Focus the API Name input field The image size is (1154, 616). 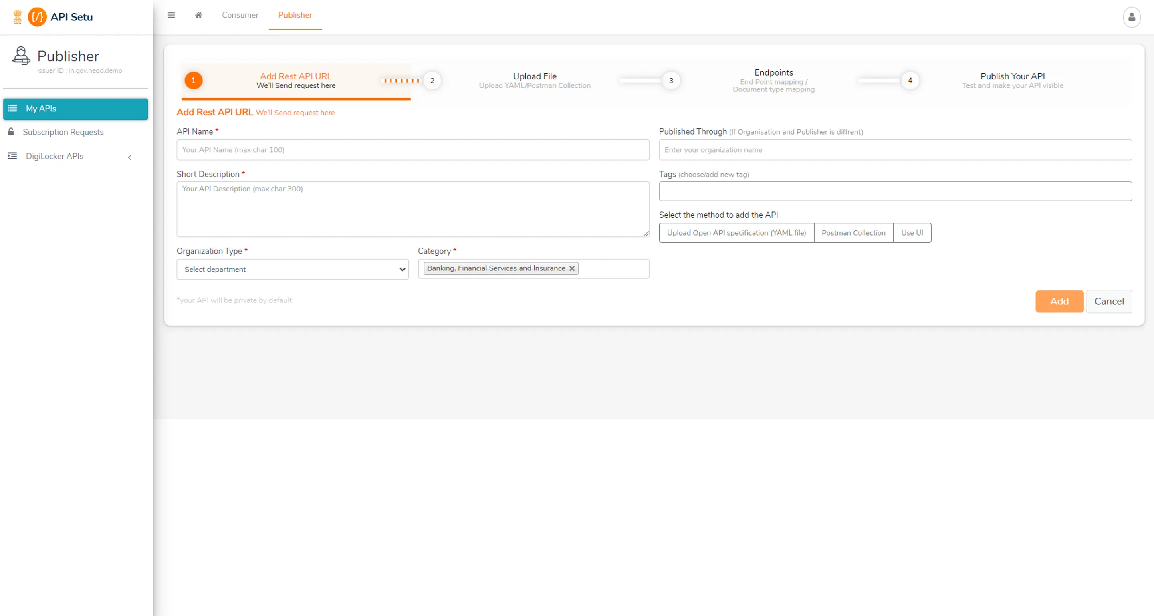click(x=412, y=150)
